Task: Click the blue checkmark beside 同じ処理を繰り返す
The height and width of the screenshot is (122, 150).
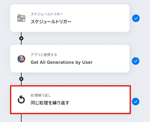Action: tap(136, 102)
